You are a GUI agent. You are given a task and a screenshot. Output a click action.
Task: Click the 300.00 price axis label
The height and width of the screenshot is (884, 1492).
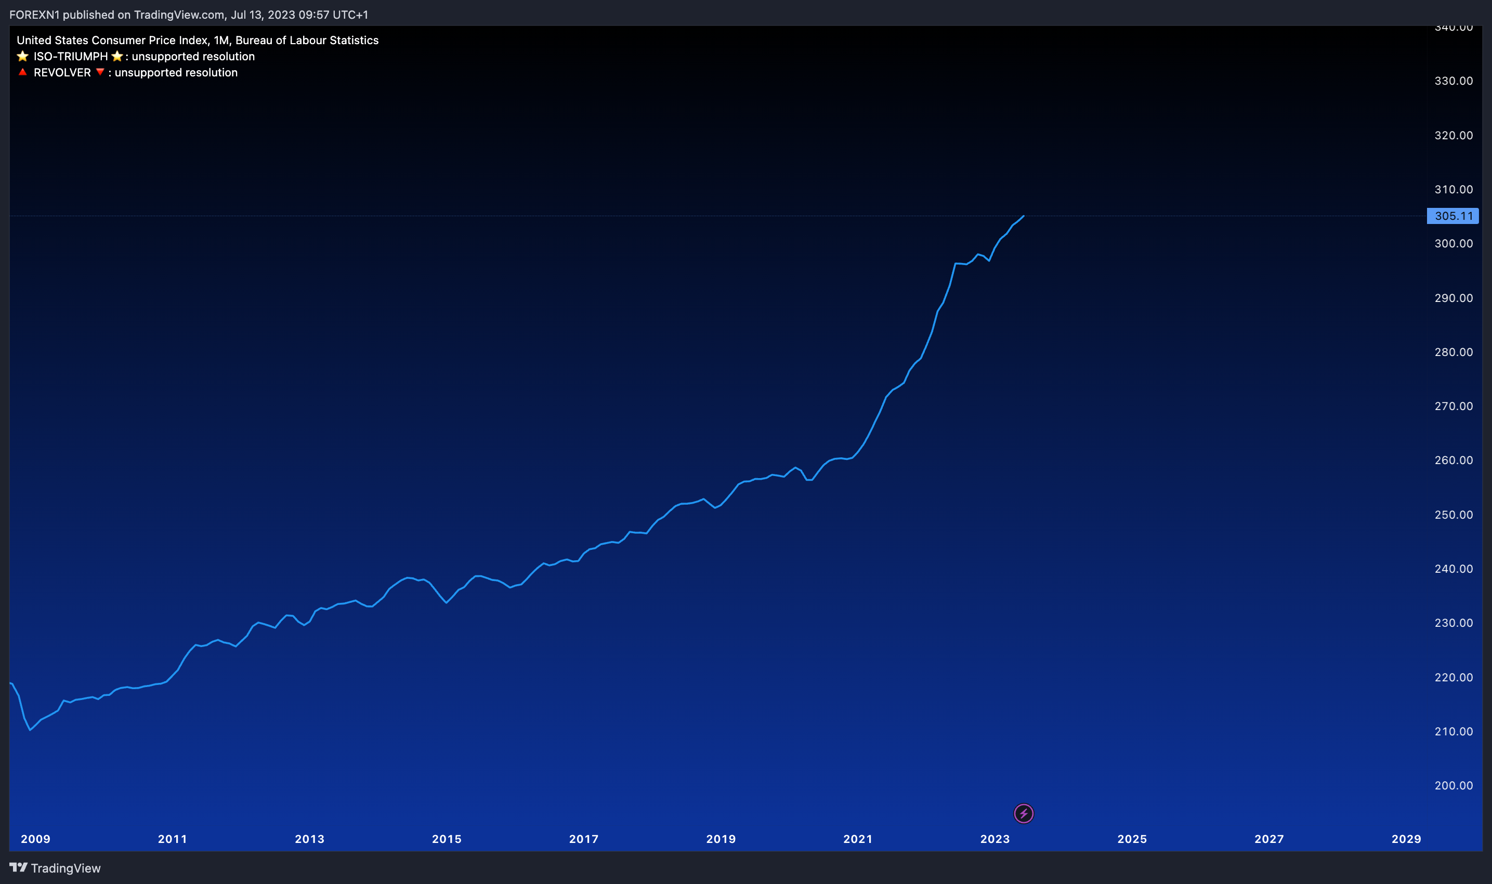(x=1453, y=243)
